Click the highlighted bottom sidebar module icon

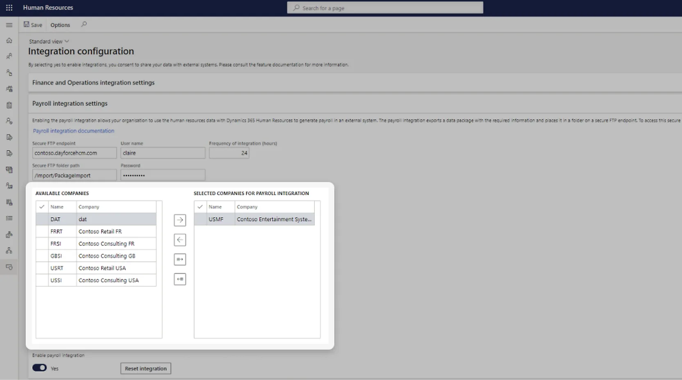[x=9, y=267]
